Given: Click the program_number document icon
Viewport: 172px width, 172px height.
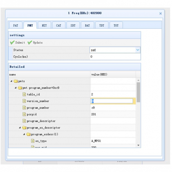Looking at the screenshot, I should pos(24,108).
